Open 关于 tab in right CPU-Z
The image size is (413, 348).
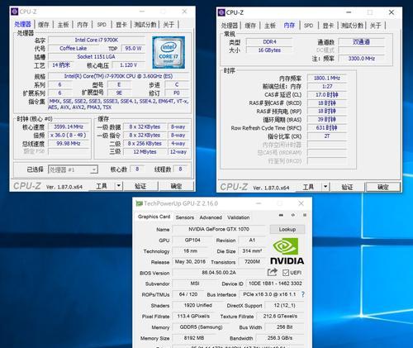[x=375, y=26]
